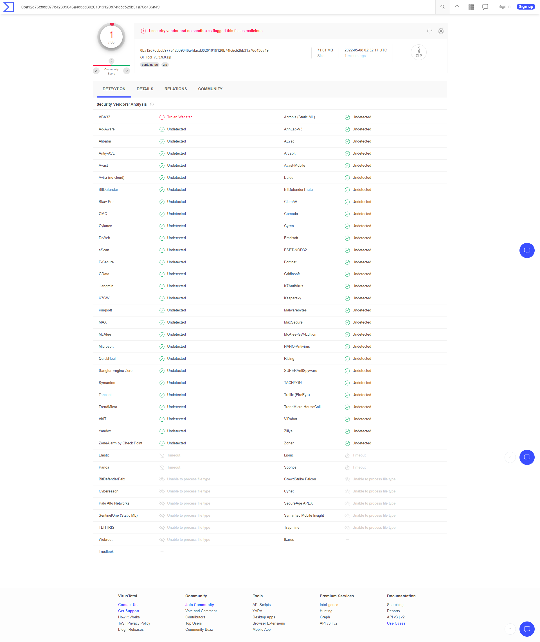The image size is (540, 642).
Task: Click the green check icon for Ad-Aware
Action: pos(162,129)
